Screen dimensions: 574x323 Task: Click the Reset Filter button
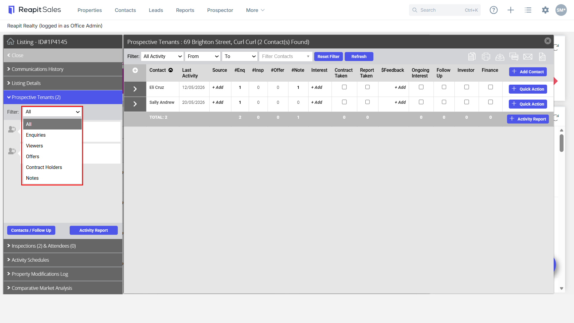click(x=328, y=57)
